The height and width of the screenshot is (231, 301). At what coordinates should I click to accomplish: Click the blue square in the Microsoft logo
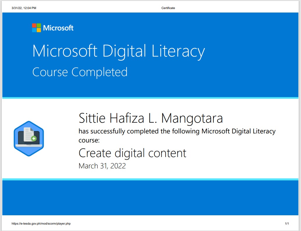click(x=34, y=30)
